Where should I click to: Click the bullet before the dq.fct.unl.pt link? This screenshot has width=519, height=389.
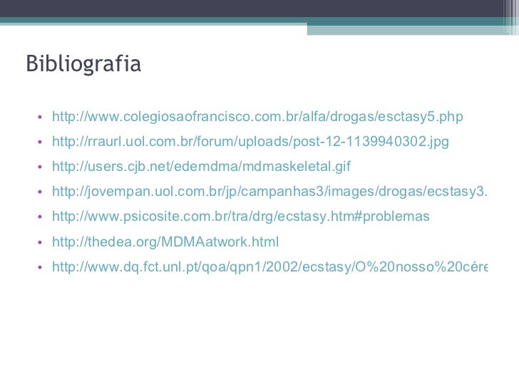pyautogui.click(x=40, y=267)
